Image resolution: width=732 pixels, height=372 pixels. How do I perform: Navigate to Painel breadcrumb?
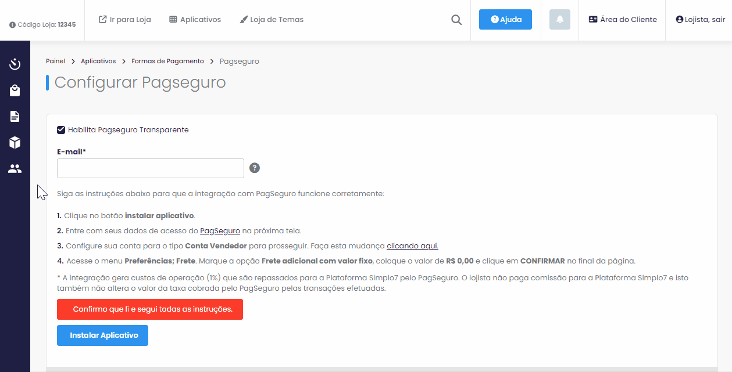pos(55,61)
